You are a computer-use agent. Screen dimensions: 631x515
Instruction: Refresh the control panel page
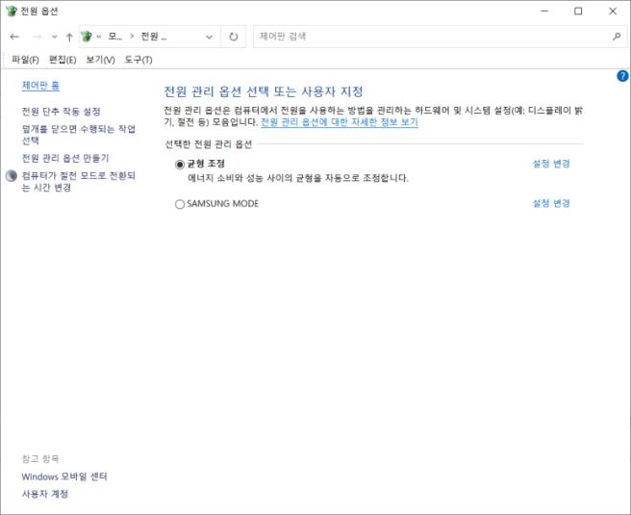coord(234,37)
